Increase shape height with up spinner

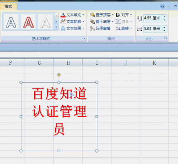pos(164,17)
